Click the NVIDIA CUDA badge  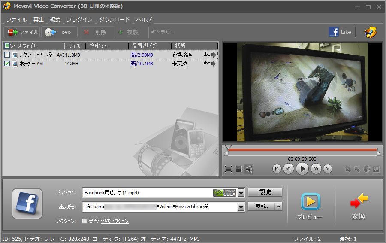[225, 193]
